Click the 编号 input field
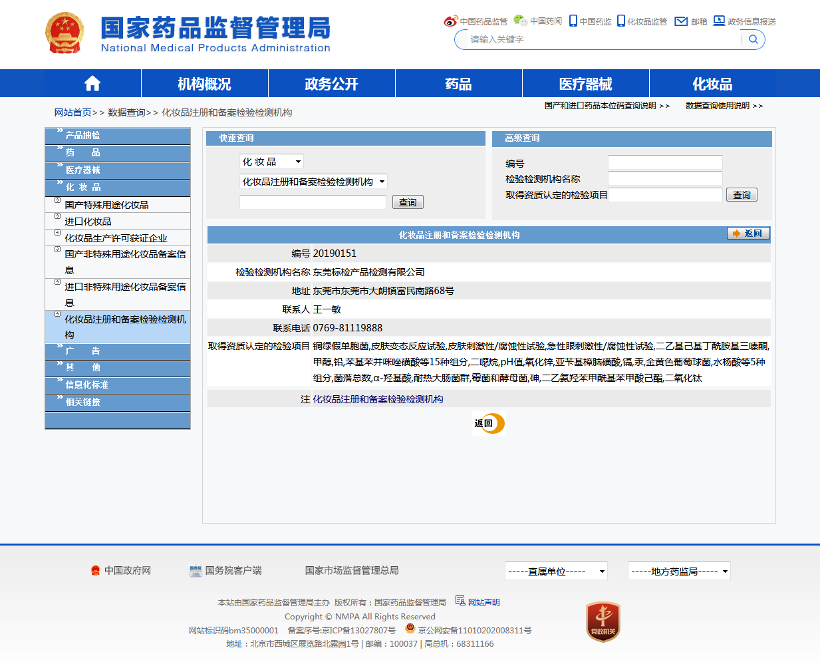This screenshot has width=820, height=662. [x=665, y=163]
